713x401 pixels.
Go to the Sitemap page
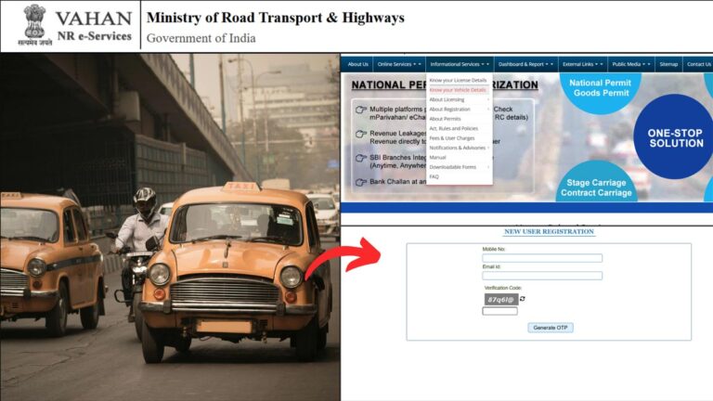pos(668,64)
